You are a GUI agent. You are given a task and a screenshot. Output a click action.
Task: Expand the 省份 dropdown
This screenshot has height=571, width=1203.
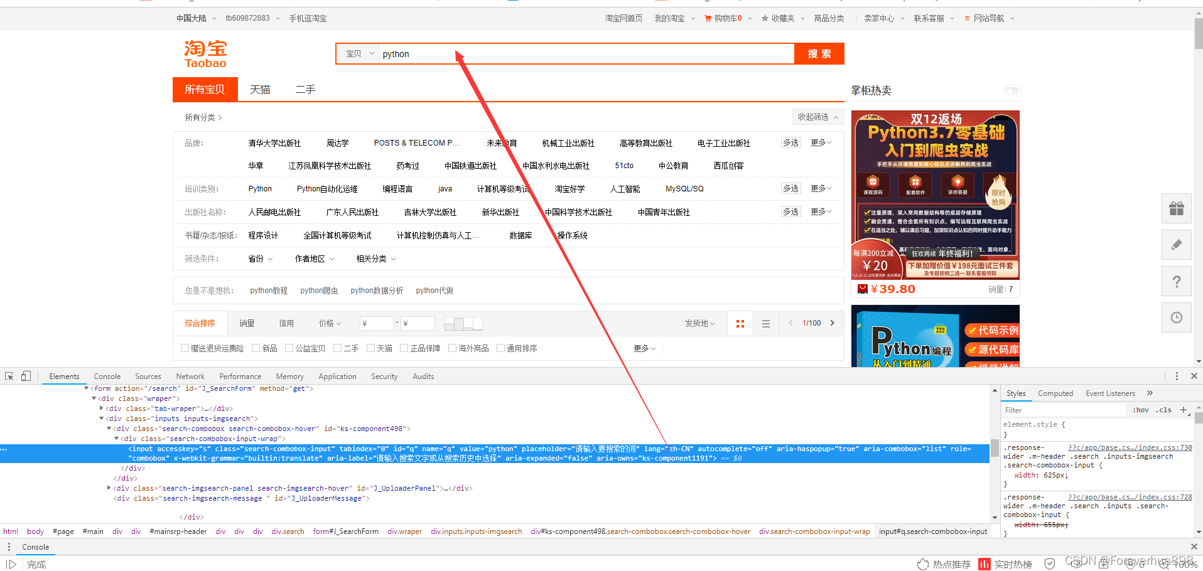pos(259,258)
